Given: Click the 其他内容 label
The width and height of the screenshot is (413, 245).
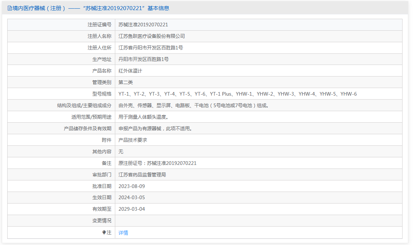Looking at the screenshot, I should tap(102, 152).
